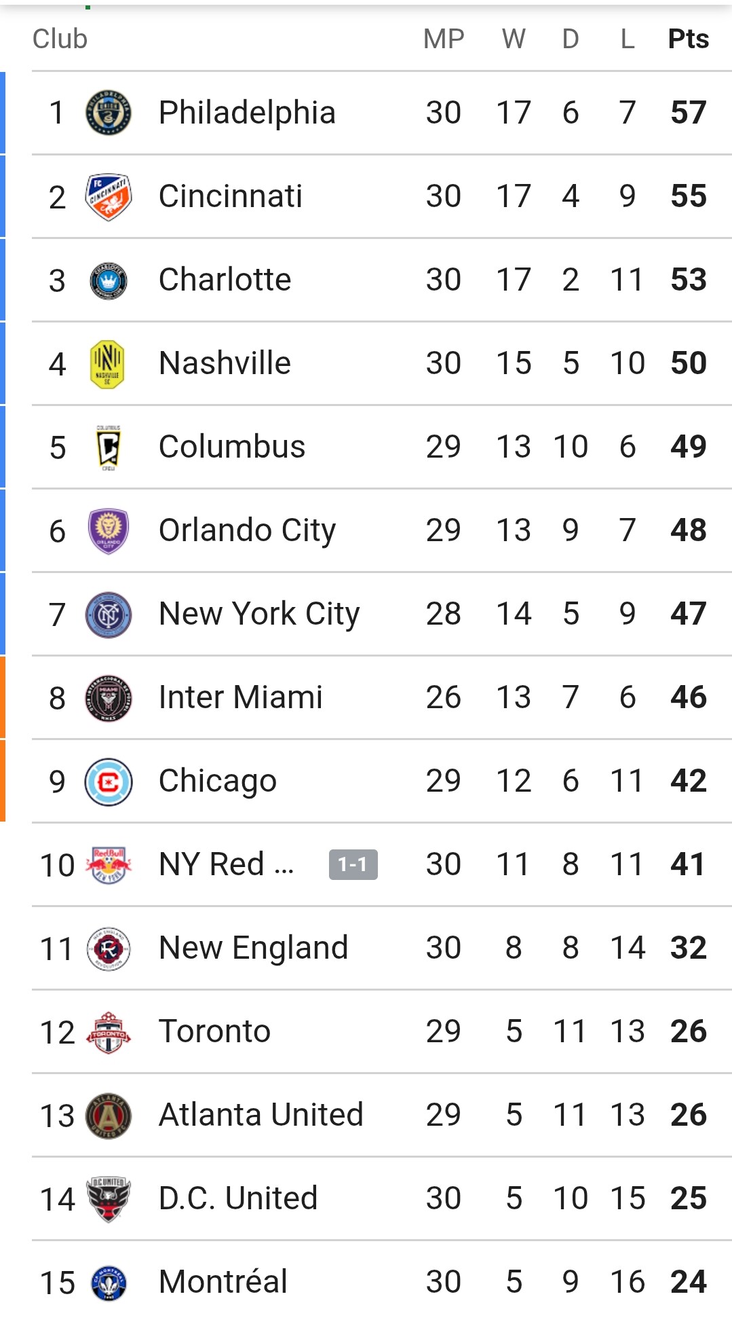
Task: Select the purple Orlando City lion crest
Action: tap(109, 531)
